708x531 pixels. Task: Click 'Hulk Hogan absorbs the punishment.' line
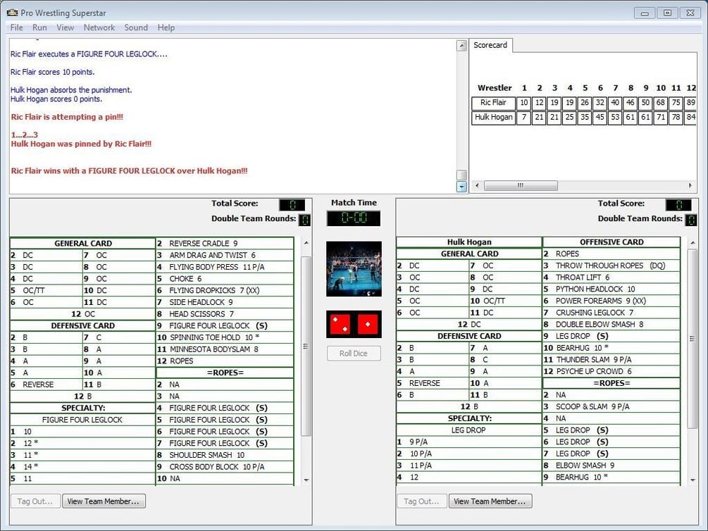[71, 90]
